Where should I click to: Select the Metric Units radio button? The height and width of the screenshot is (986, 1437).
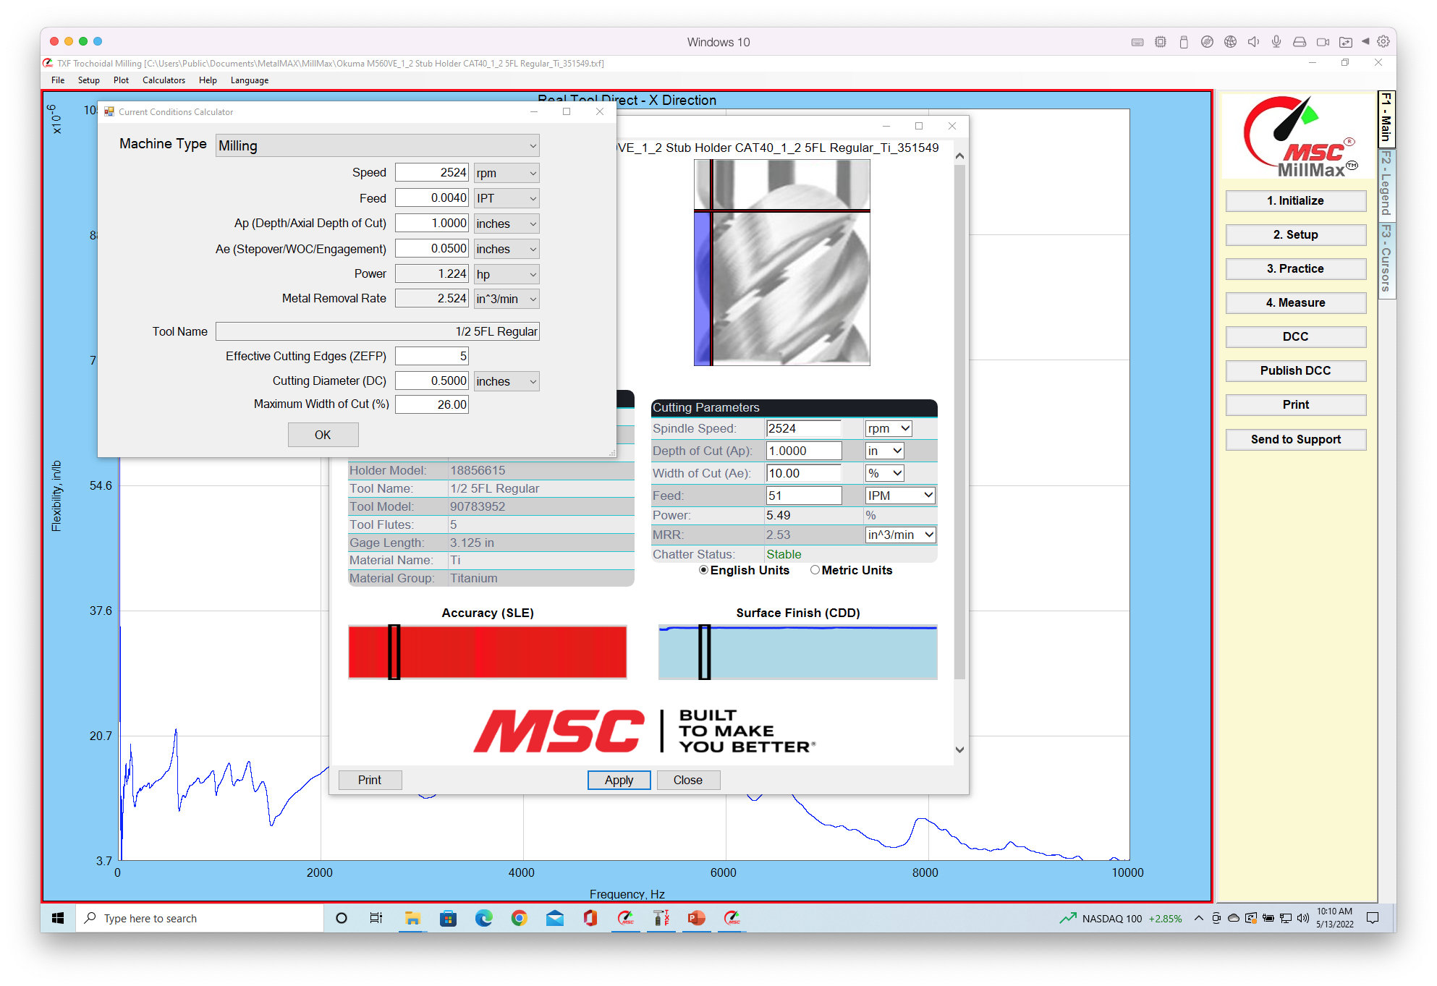point(815,570)
